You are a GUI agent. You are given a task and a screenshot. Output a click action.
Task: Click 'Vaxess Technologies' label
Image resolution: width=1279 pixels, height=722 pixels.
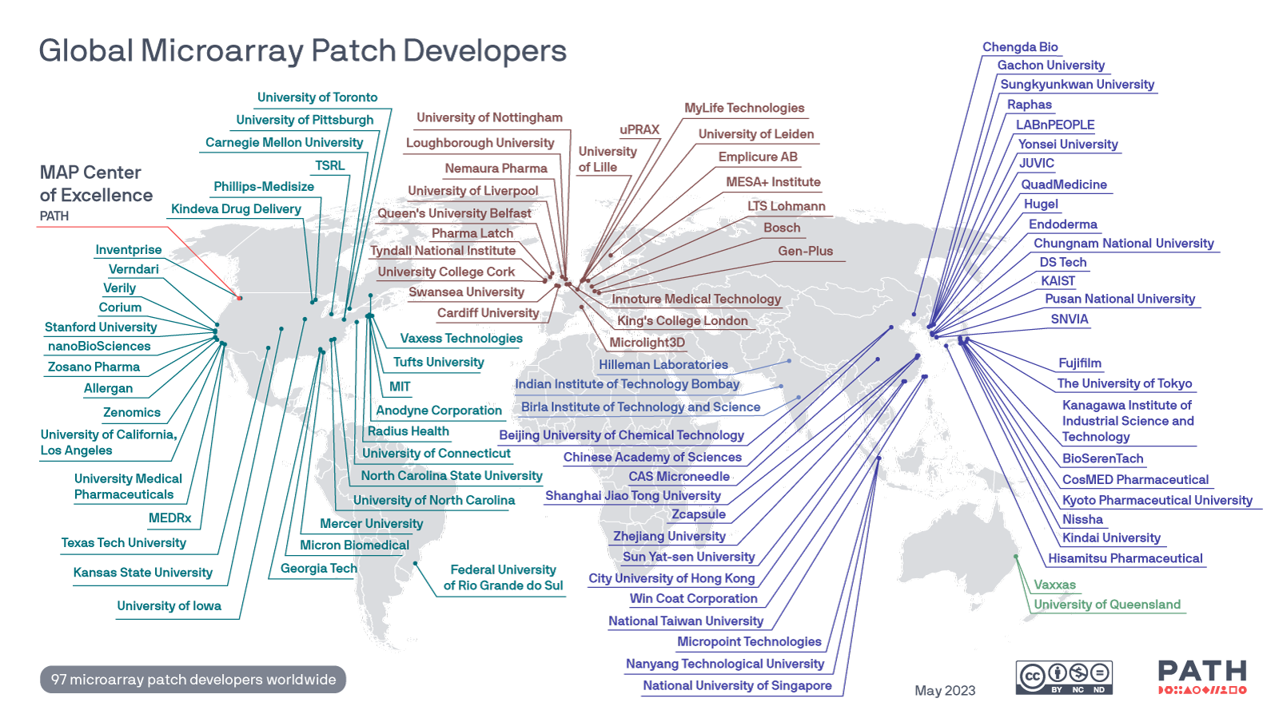coord(461,339)
